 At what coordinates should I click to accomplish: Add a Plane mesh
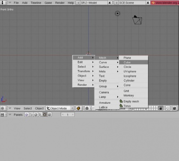click(133, 58)
